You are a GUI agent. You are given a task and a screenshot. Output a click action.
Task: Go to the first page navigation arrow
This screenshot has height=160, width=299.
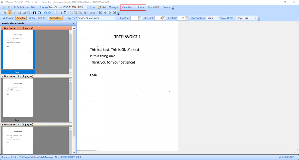point(100,13)
